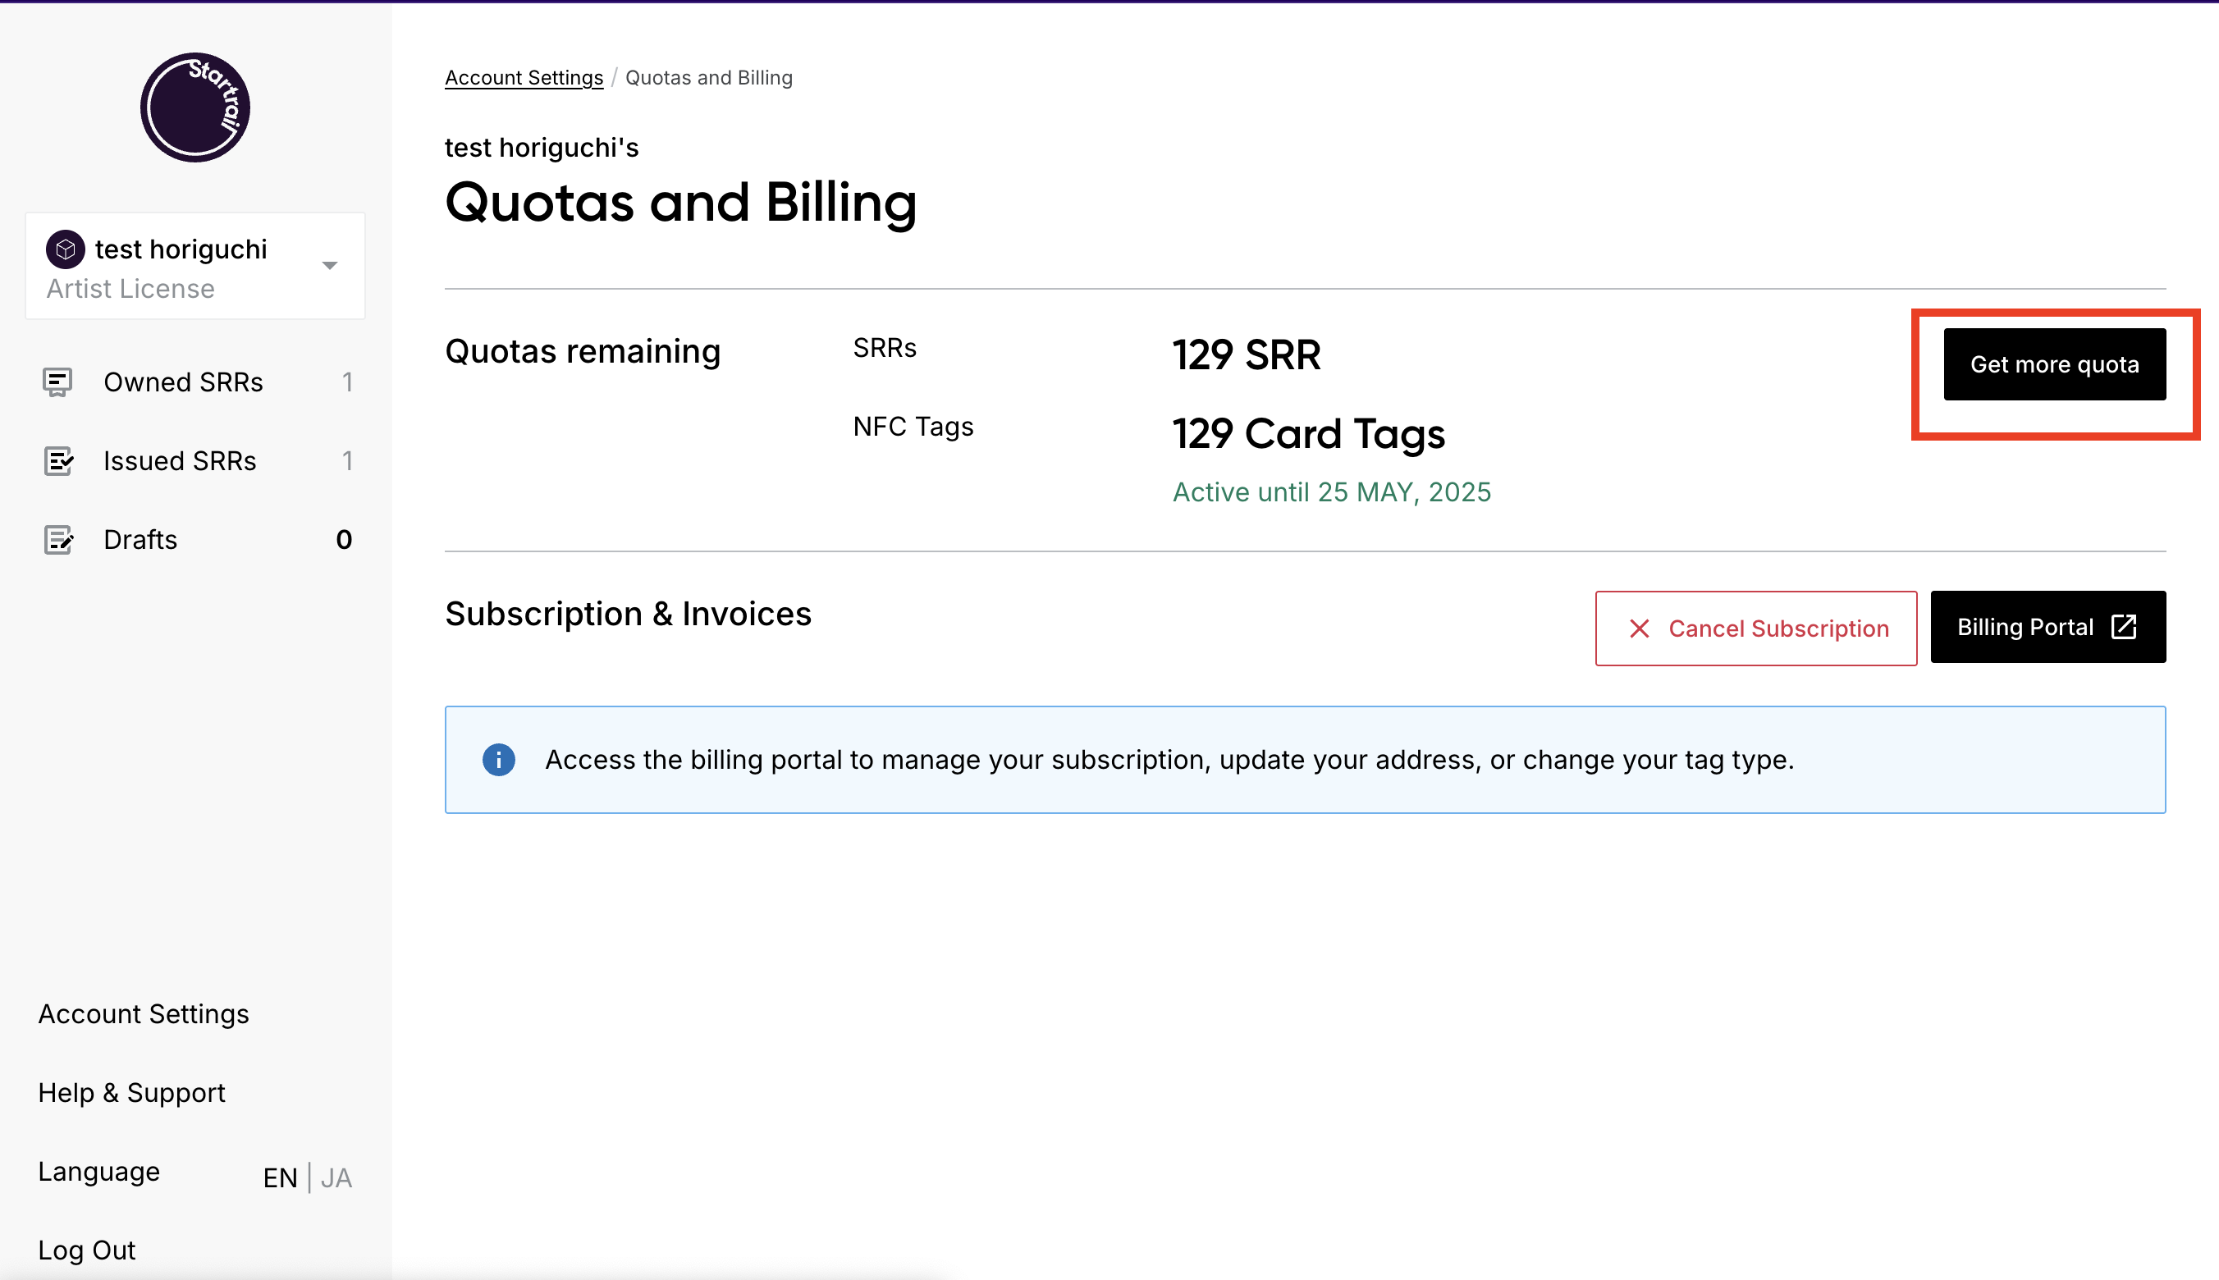
Task: Click the Issued SRRs checklist icon
Action: pyautogui.click(x=58, y=460)
